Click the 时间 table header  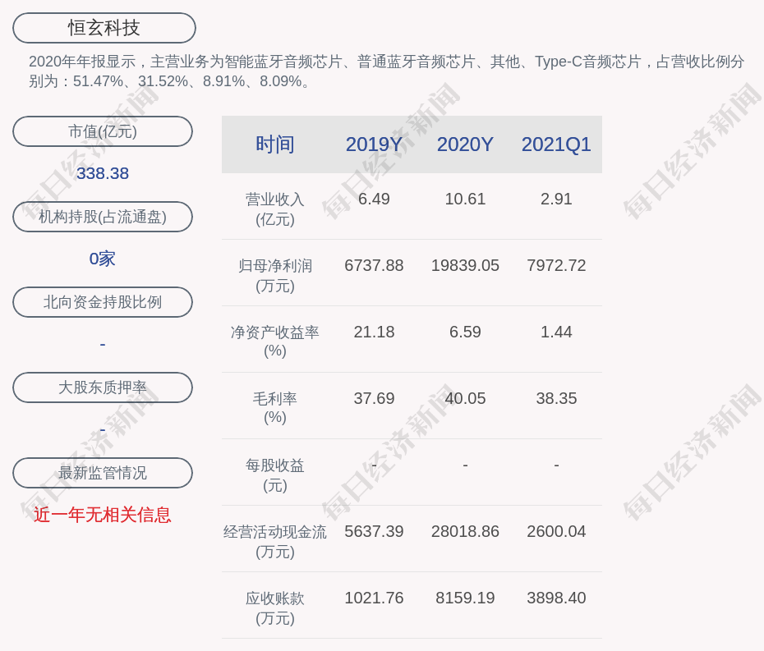pos(275,144)
